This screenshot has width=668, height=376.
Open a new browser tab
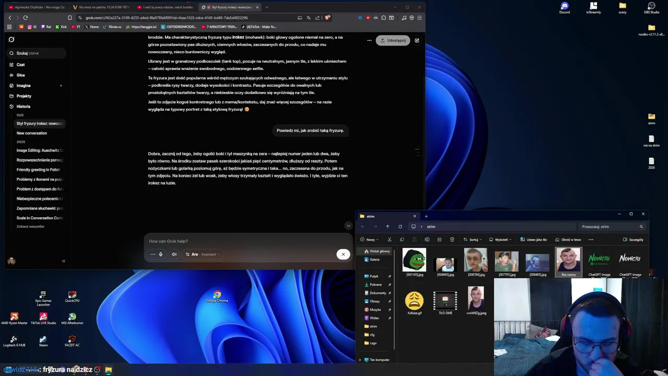pyautogui.click(x=267, y=7)
